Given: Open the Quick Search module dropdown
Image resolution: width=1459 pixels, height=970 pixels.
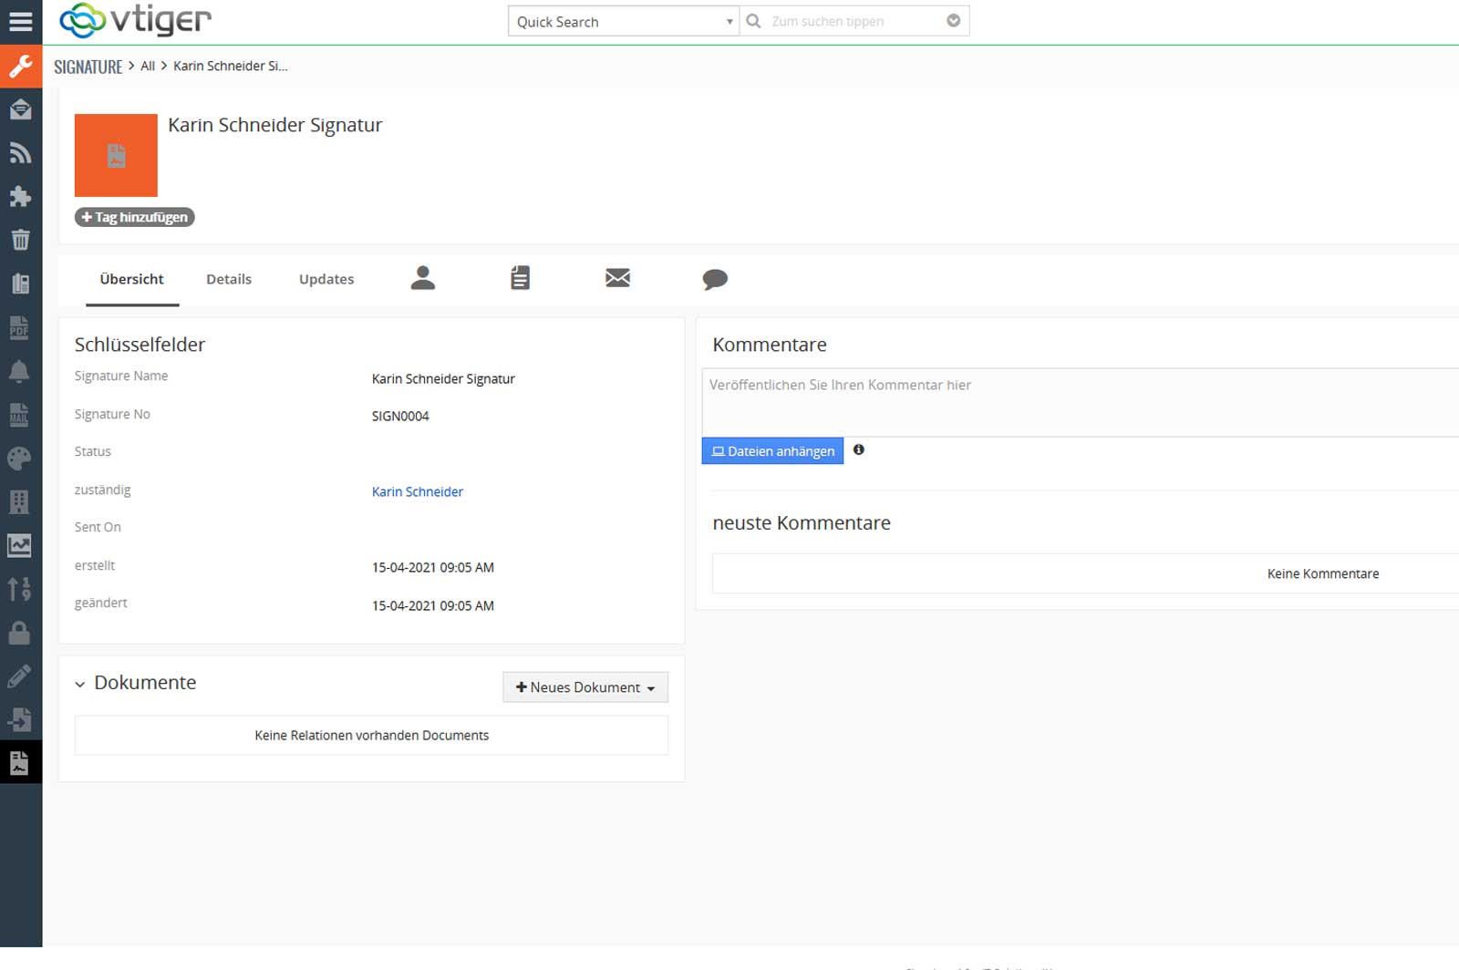Looking at the screenshot, I should 623,22.
